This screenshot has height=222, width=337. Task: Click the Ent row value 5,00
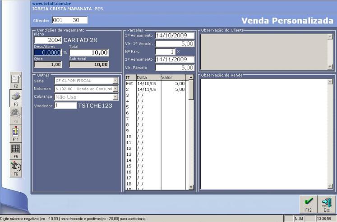[180, 83]
